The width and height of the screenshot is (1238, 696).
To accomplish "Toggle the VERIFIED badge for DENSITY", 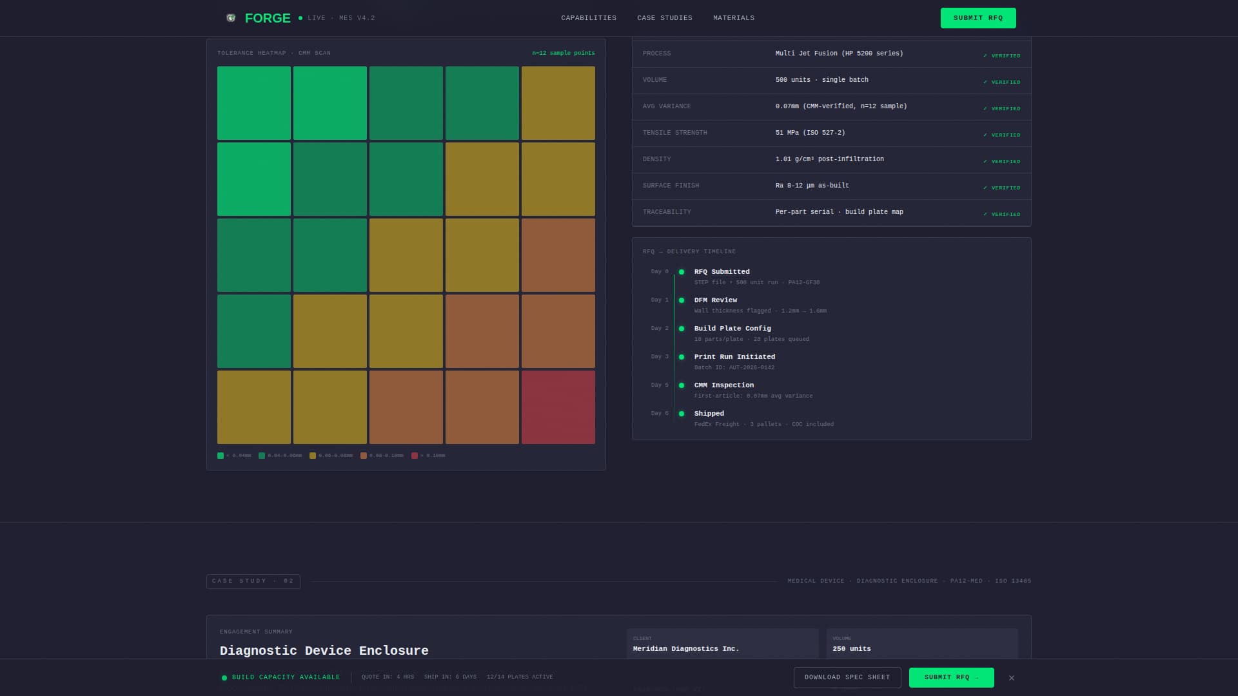I will coord(1001,161).
